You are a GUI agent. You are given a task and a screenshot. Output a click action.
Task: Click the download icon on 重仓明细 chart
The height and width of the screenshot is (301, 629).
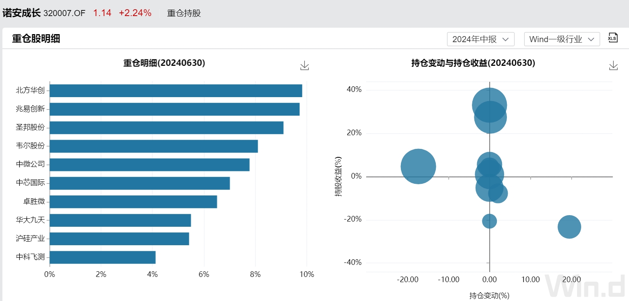pyautogui.click(x=304, y=65)
